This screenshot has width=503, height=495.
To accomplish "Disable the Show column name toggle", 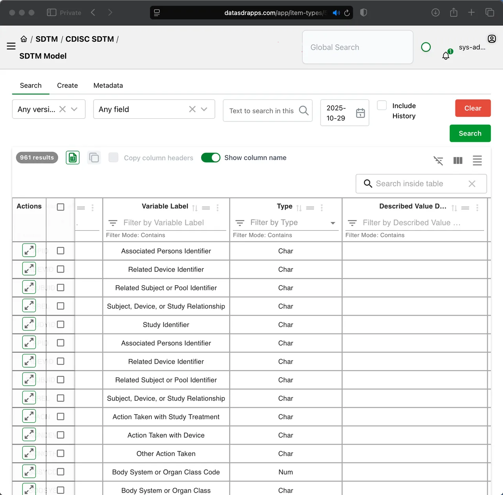I will pyautogui.click(x=211, y=157).
